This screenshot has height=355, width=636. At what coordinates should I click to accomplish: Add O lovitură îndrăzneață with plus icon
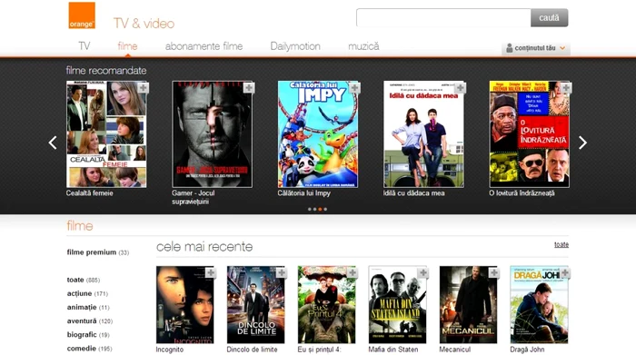pyautogui.click(x=566, y=87)
